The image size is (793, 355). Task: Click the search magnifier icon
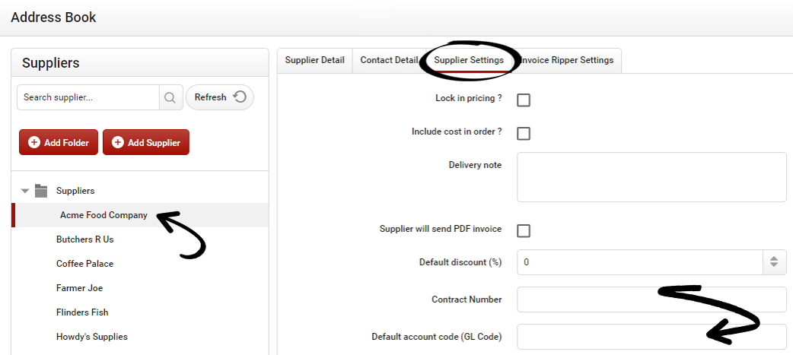coord(170,97)
